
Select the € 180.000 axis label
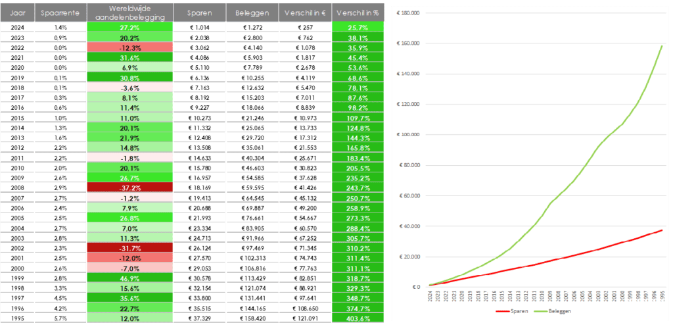pyautogui.click(x=407, y=12)
